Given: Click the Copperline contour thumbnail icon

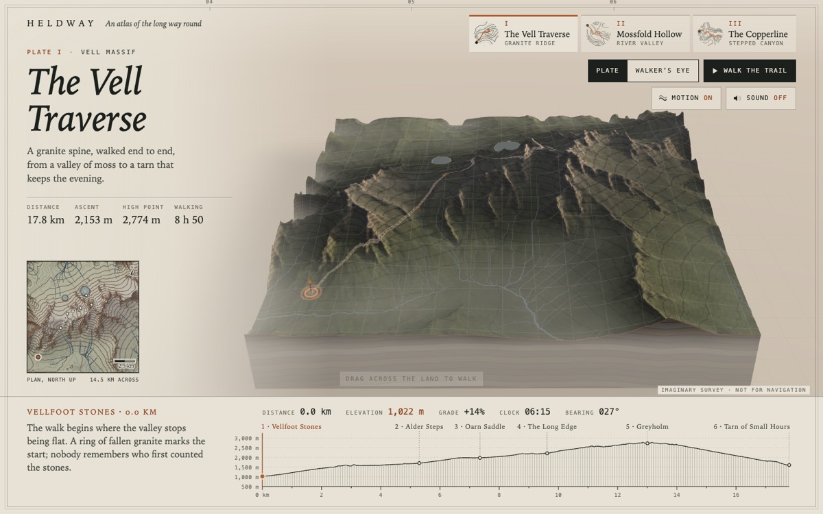Looking at the screenshot, I should (710, 34).
